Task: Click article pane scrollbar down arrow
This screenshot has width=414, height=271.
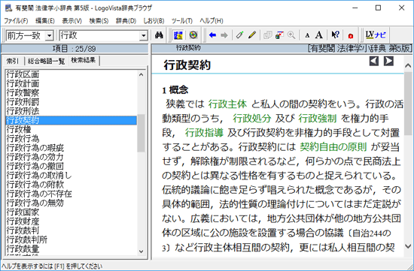Action: click(x=408, y=247)
